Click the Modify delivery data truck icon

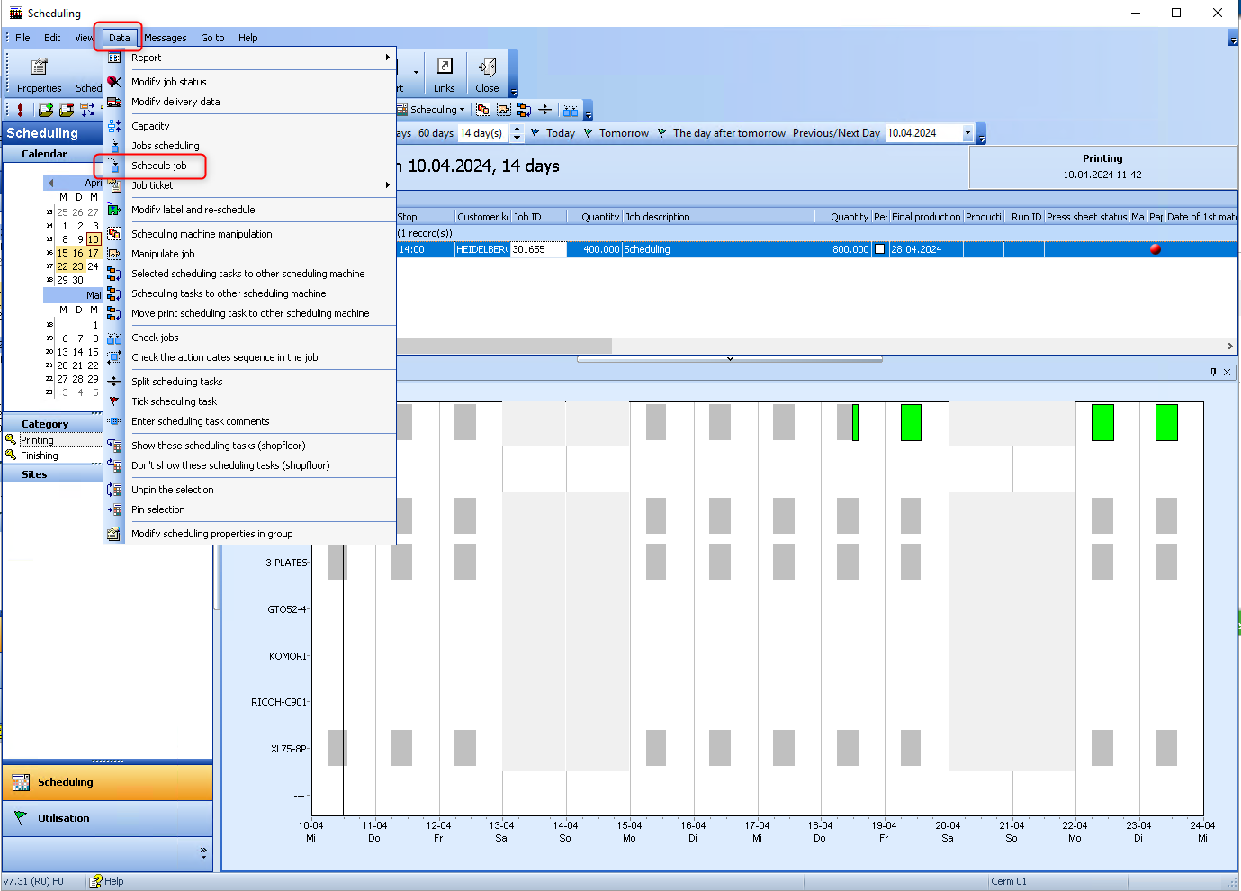click(114, 102)
